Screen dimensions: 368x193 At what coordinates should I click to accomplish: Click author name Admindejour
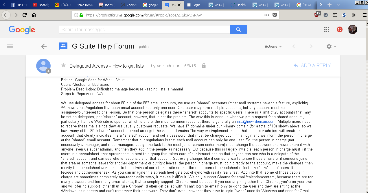point(168,66)
